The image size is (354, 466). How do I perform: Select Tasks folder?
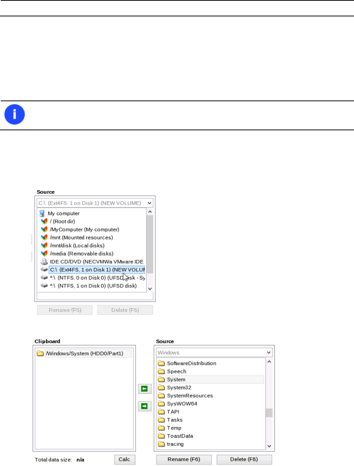click(x=174, y=420)
